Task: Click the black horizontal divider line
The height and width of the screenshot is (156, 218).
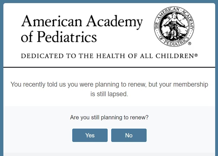Action: pyautogui.click(x=109, y=67)
